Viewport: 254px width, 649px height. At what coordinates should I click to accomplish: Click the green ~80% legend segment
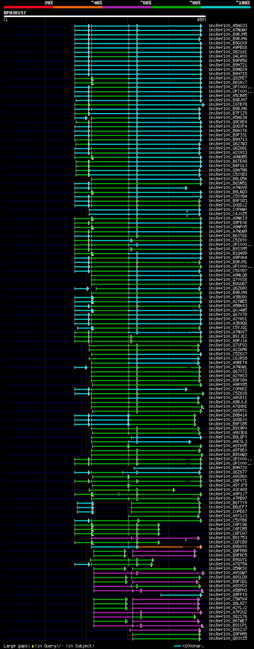point(176,7)
